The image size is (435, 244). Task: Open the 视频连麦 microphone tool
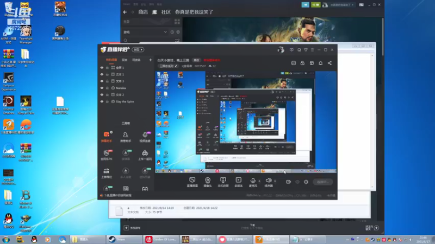coord(145,137)
